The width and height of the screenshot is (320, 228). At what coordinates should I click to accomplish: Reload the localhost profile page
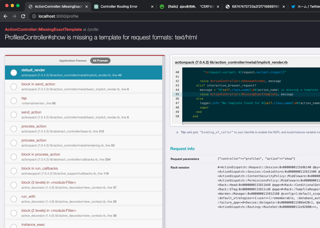tap(23, 16)
